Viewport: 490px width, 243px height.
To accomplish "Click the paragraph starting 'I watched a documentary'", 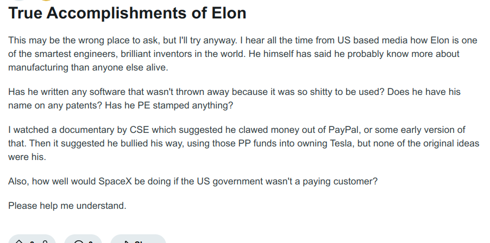I will coord(244,143).
